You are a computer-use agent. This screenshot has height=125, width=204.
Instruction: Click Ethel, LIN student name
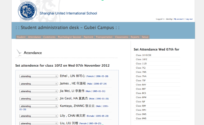coord(73,76)
